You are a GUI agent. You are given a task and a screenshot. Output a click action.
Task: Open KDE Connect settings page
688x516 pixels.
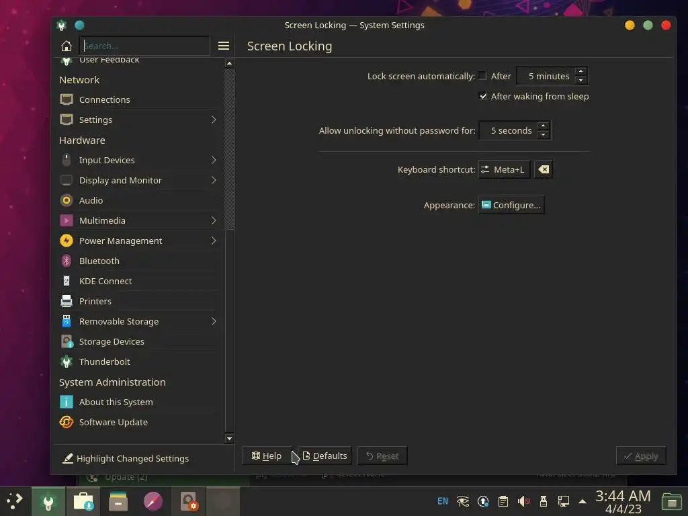pos(138,282)
